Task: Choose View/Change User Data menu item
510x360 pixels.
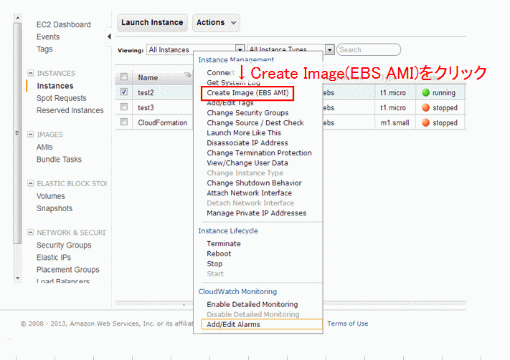Action: coord(247,163)
